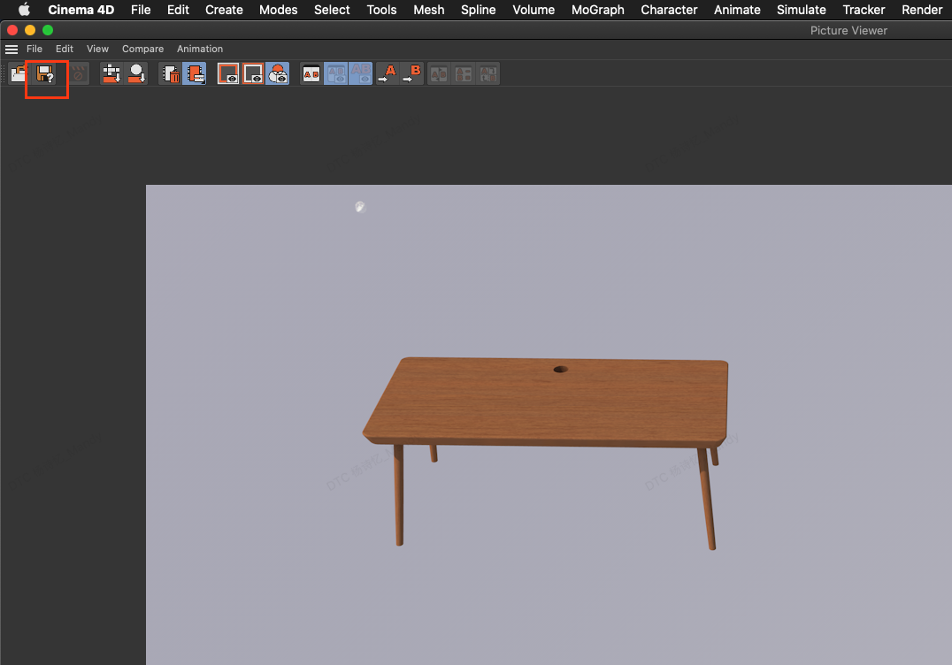Open the Select menu
The height and width of the screenshot is (665, 952).
[332, 10]
